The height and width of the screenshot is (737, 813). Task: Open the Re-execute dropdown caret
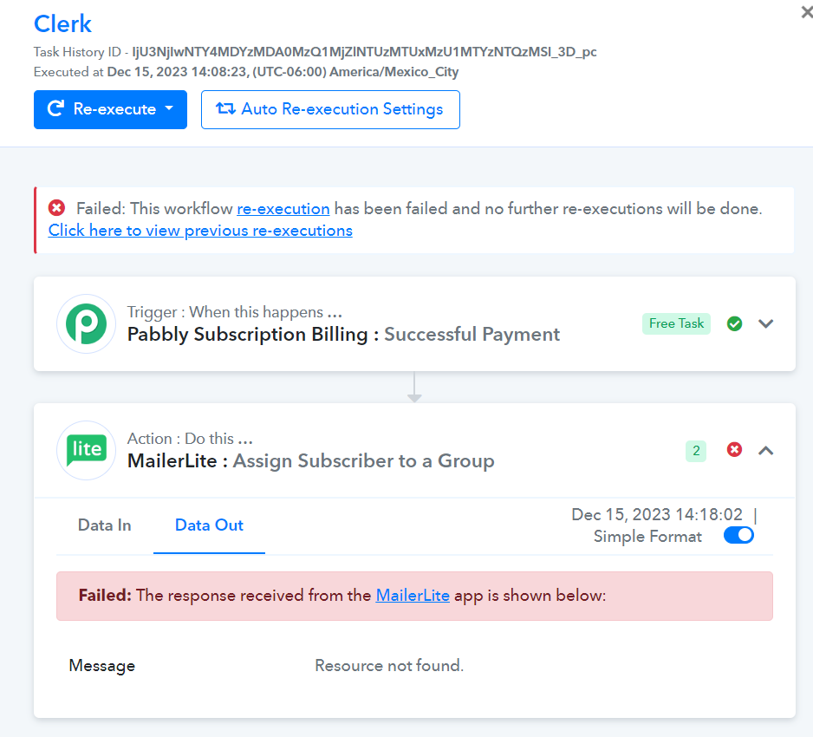pyautogui.click(x=169, y=108)
